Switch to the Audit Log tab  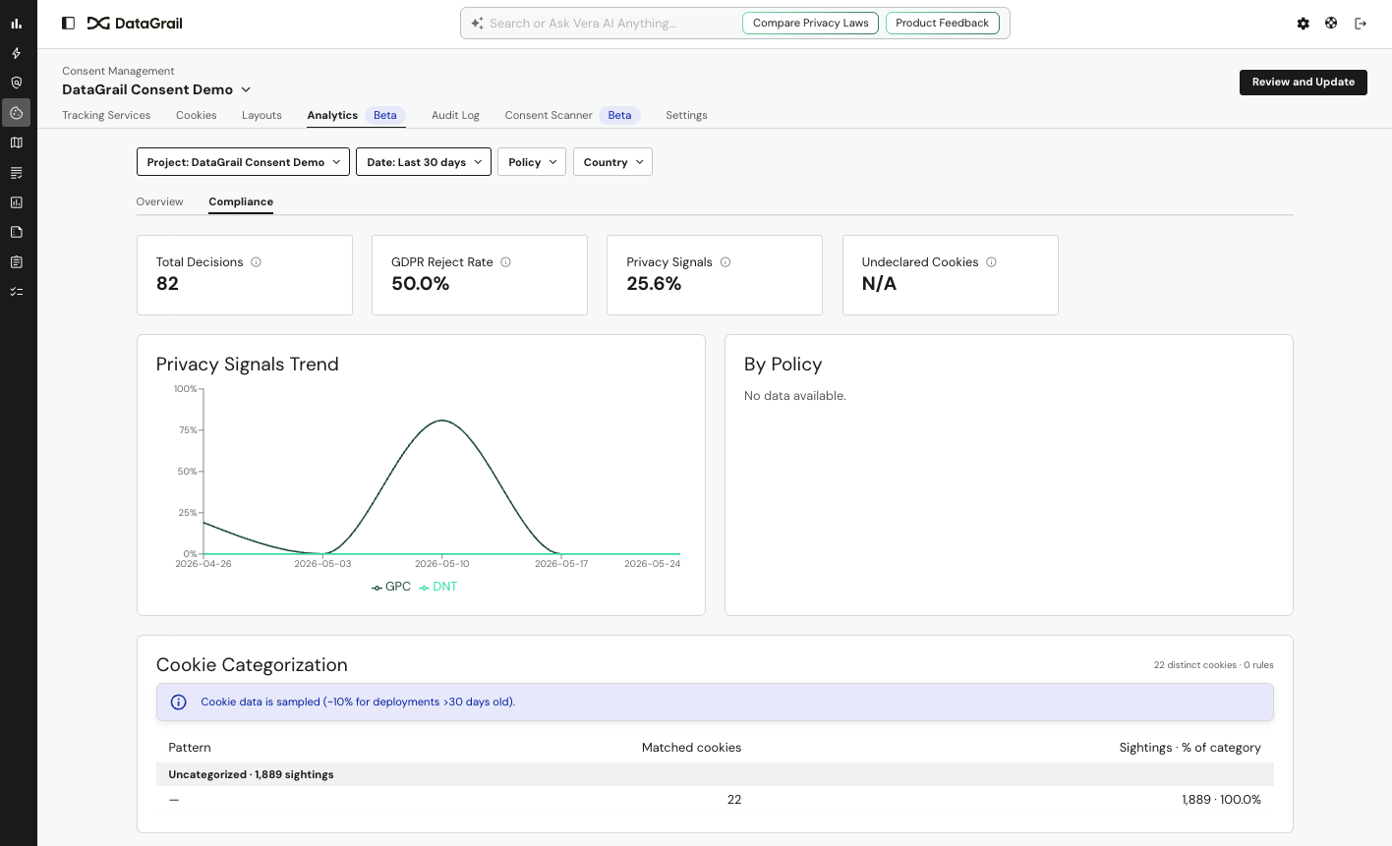[x=455, y=115]
